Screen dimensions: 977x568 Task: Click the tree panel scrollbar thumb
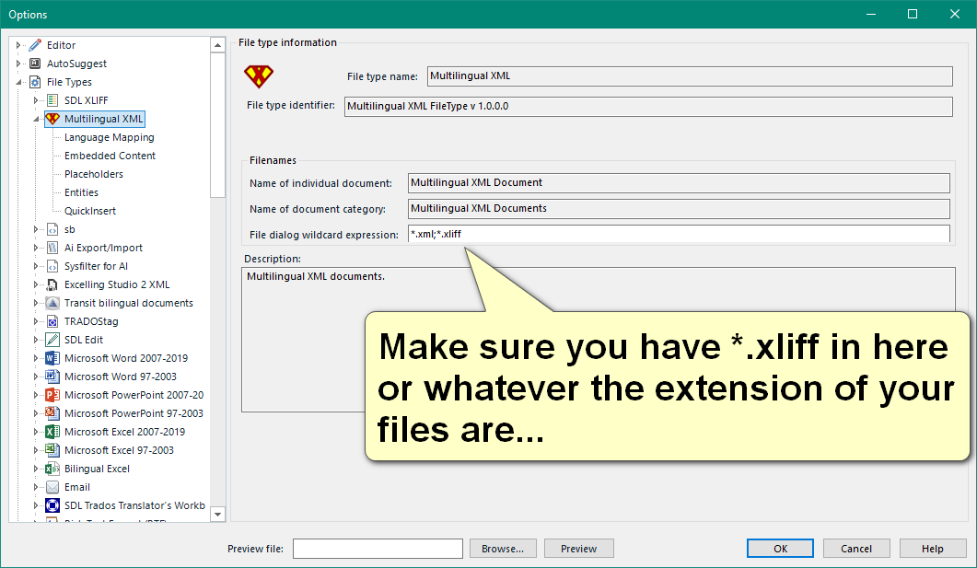[x=217, y=125]
